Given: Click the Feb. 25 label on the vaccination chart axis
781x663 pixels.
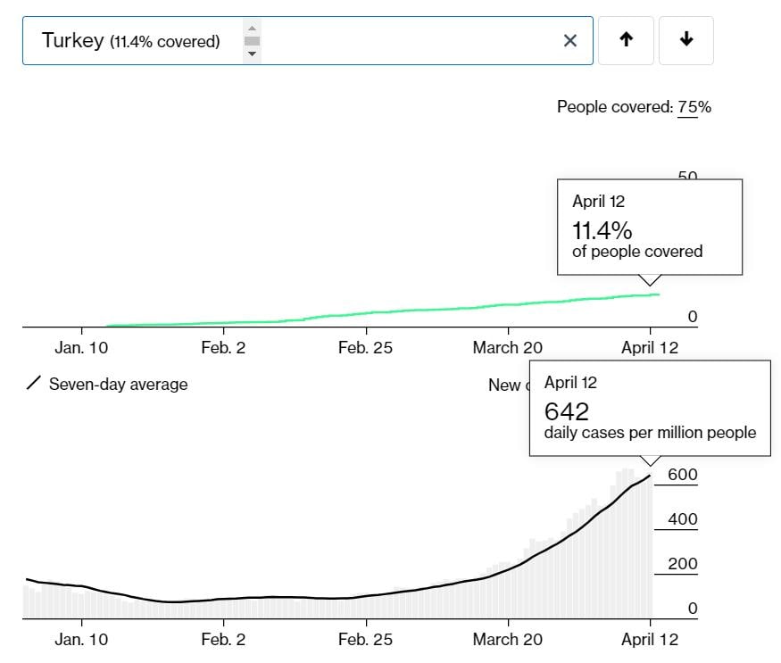Looking at the screenshot, I should 365,348.
